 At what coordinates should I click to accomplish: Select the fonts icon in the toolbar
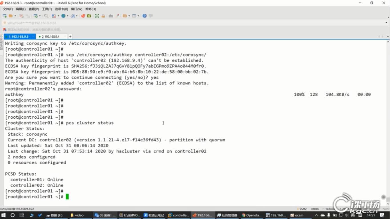73,16
